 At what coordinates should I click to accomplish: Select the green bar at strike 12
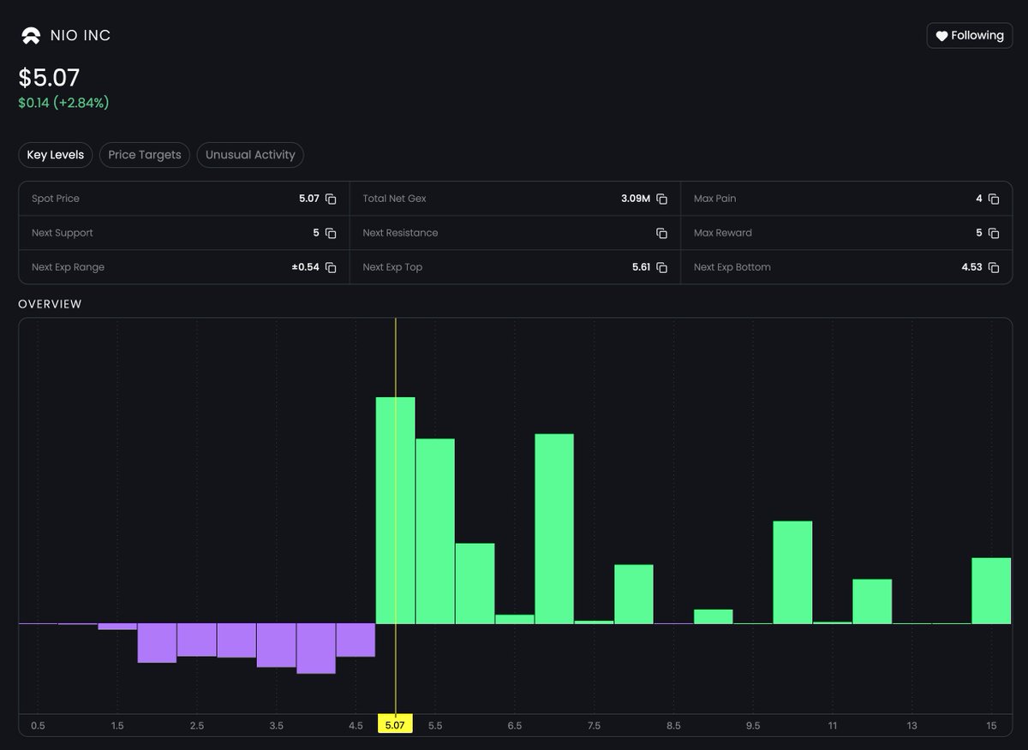(x=872, y=601)
